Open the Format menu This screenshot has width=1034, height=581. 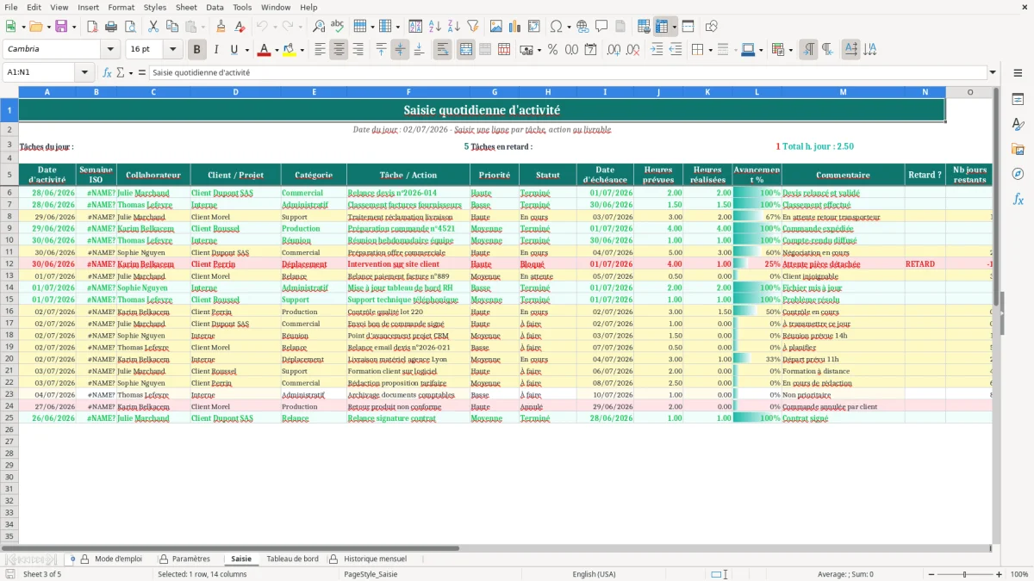tap(121, 7)
